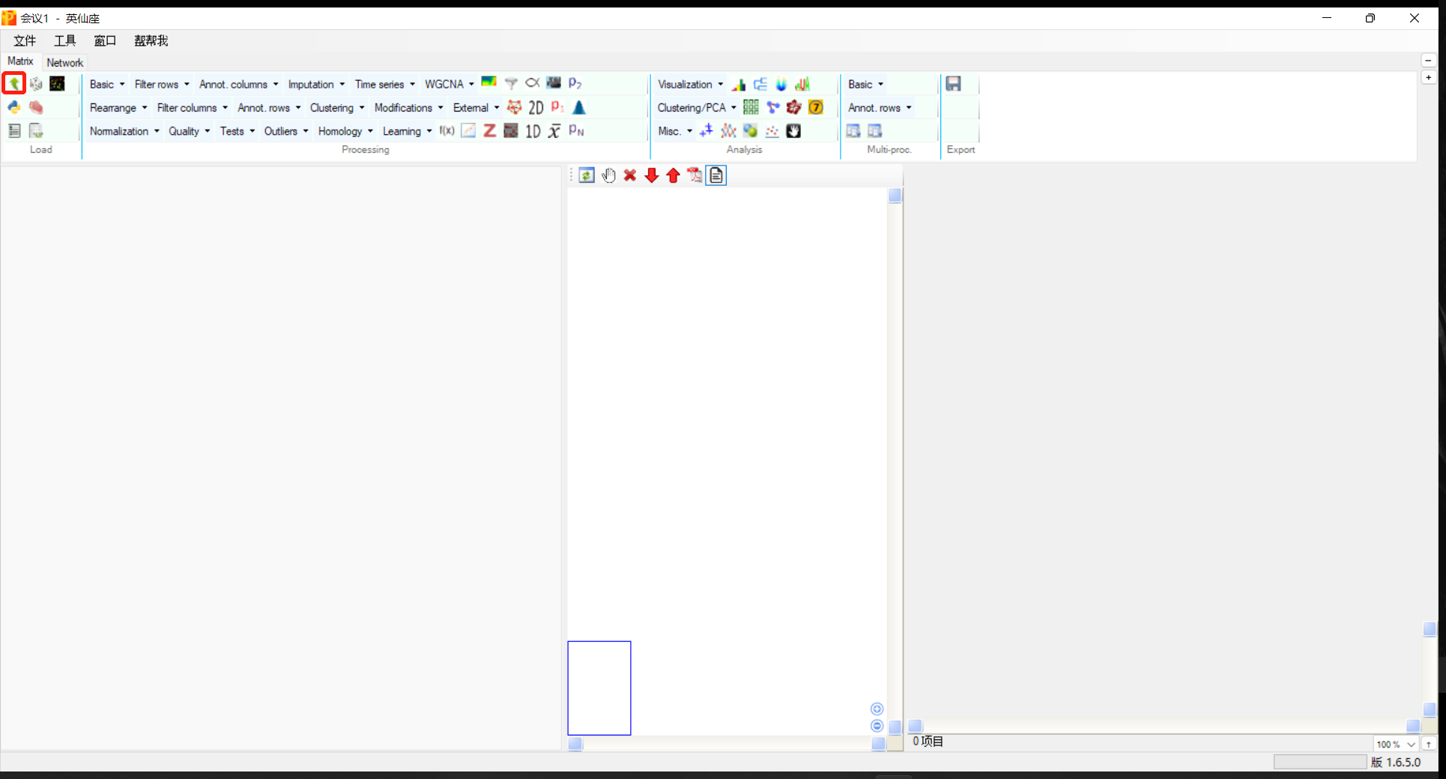Image resolution: width=1446 pixels, height=779 pixels.
Task: Click the document text icon in workflow toolbar
Action: click(716, 175)
